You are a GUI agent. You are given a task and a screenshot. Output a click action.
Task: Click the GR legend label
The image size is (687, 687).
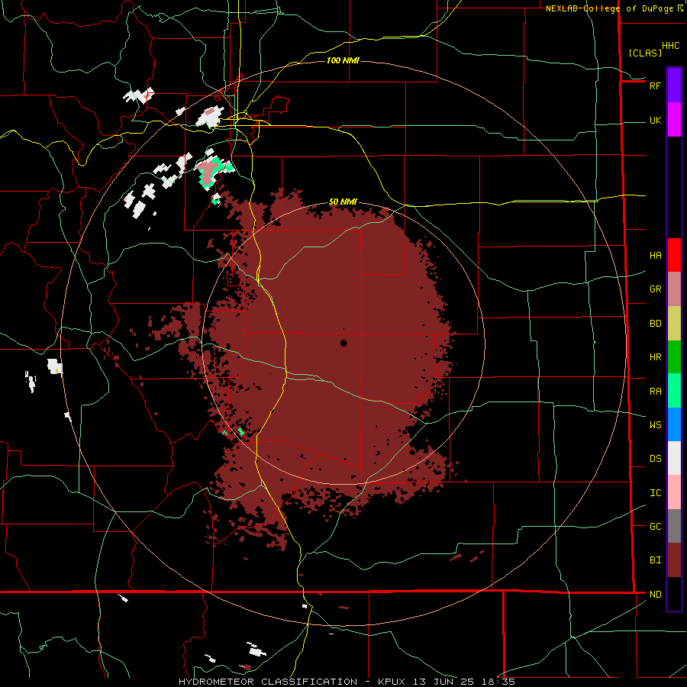pos(655,289)
